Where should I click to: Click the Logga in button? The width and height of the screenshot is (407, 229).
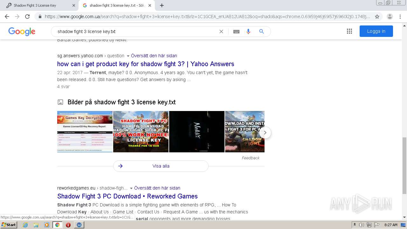[376, 31]
